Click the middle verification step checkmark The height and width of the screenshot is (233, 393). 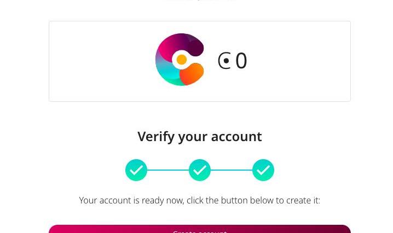[200, 170]
